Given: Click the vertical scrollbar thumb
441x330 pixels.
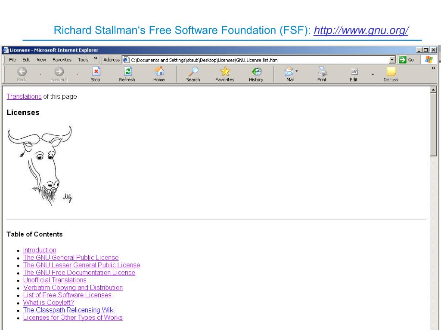Looking at the screenshot, I should [433, 124].
